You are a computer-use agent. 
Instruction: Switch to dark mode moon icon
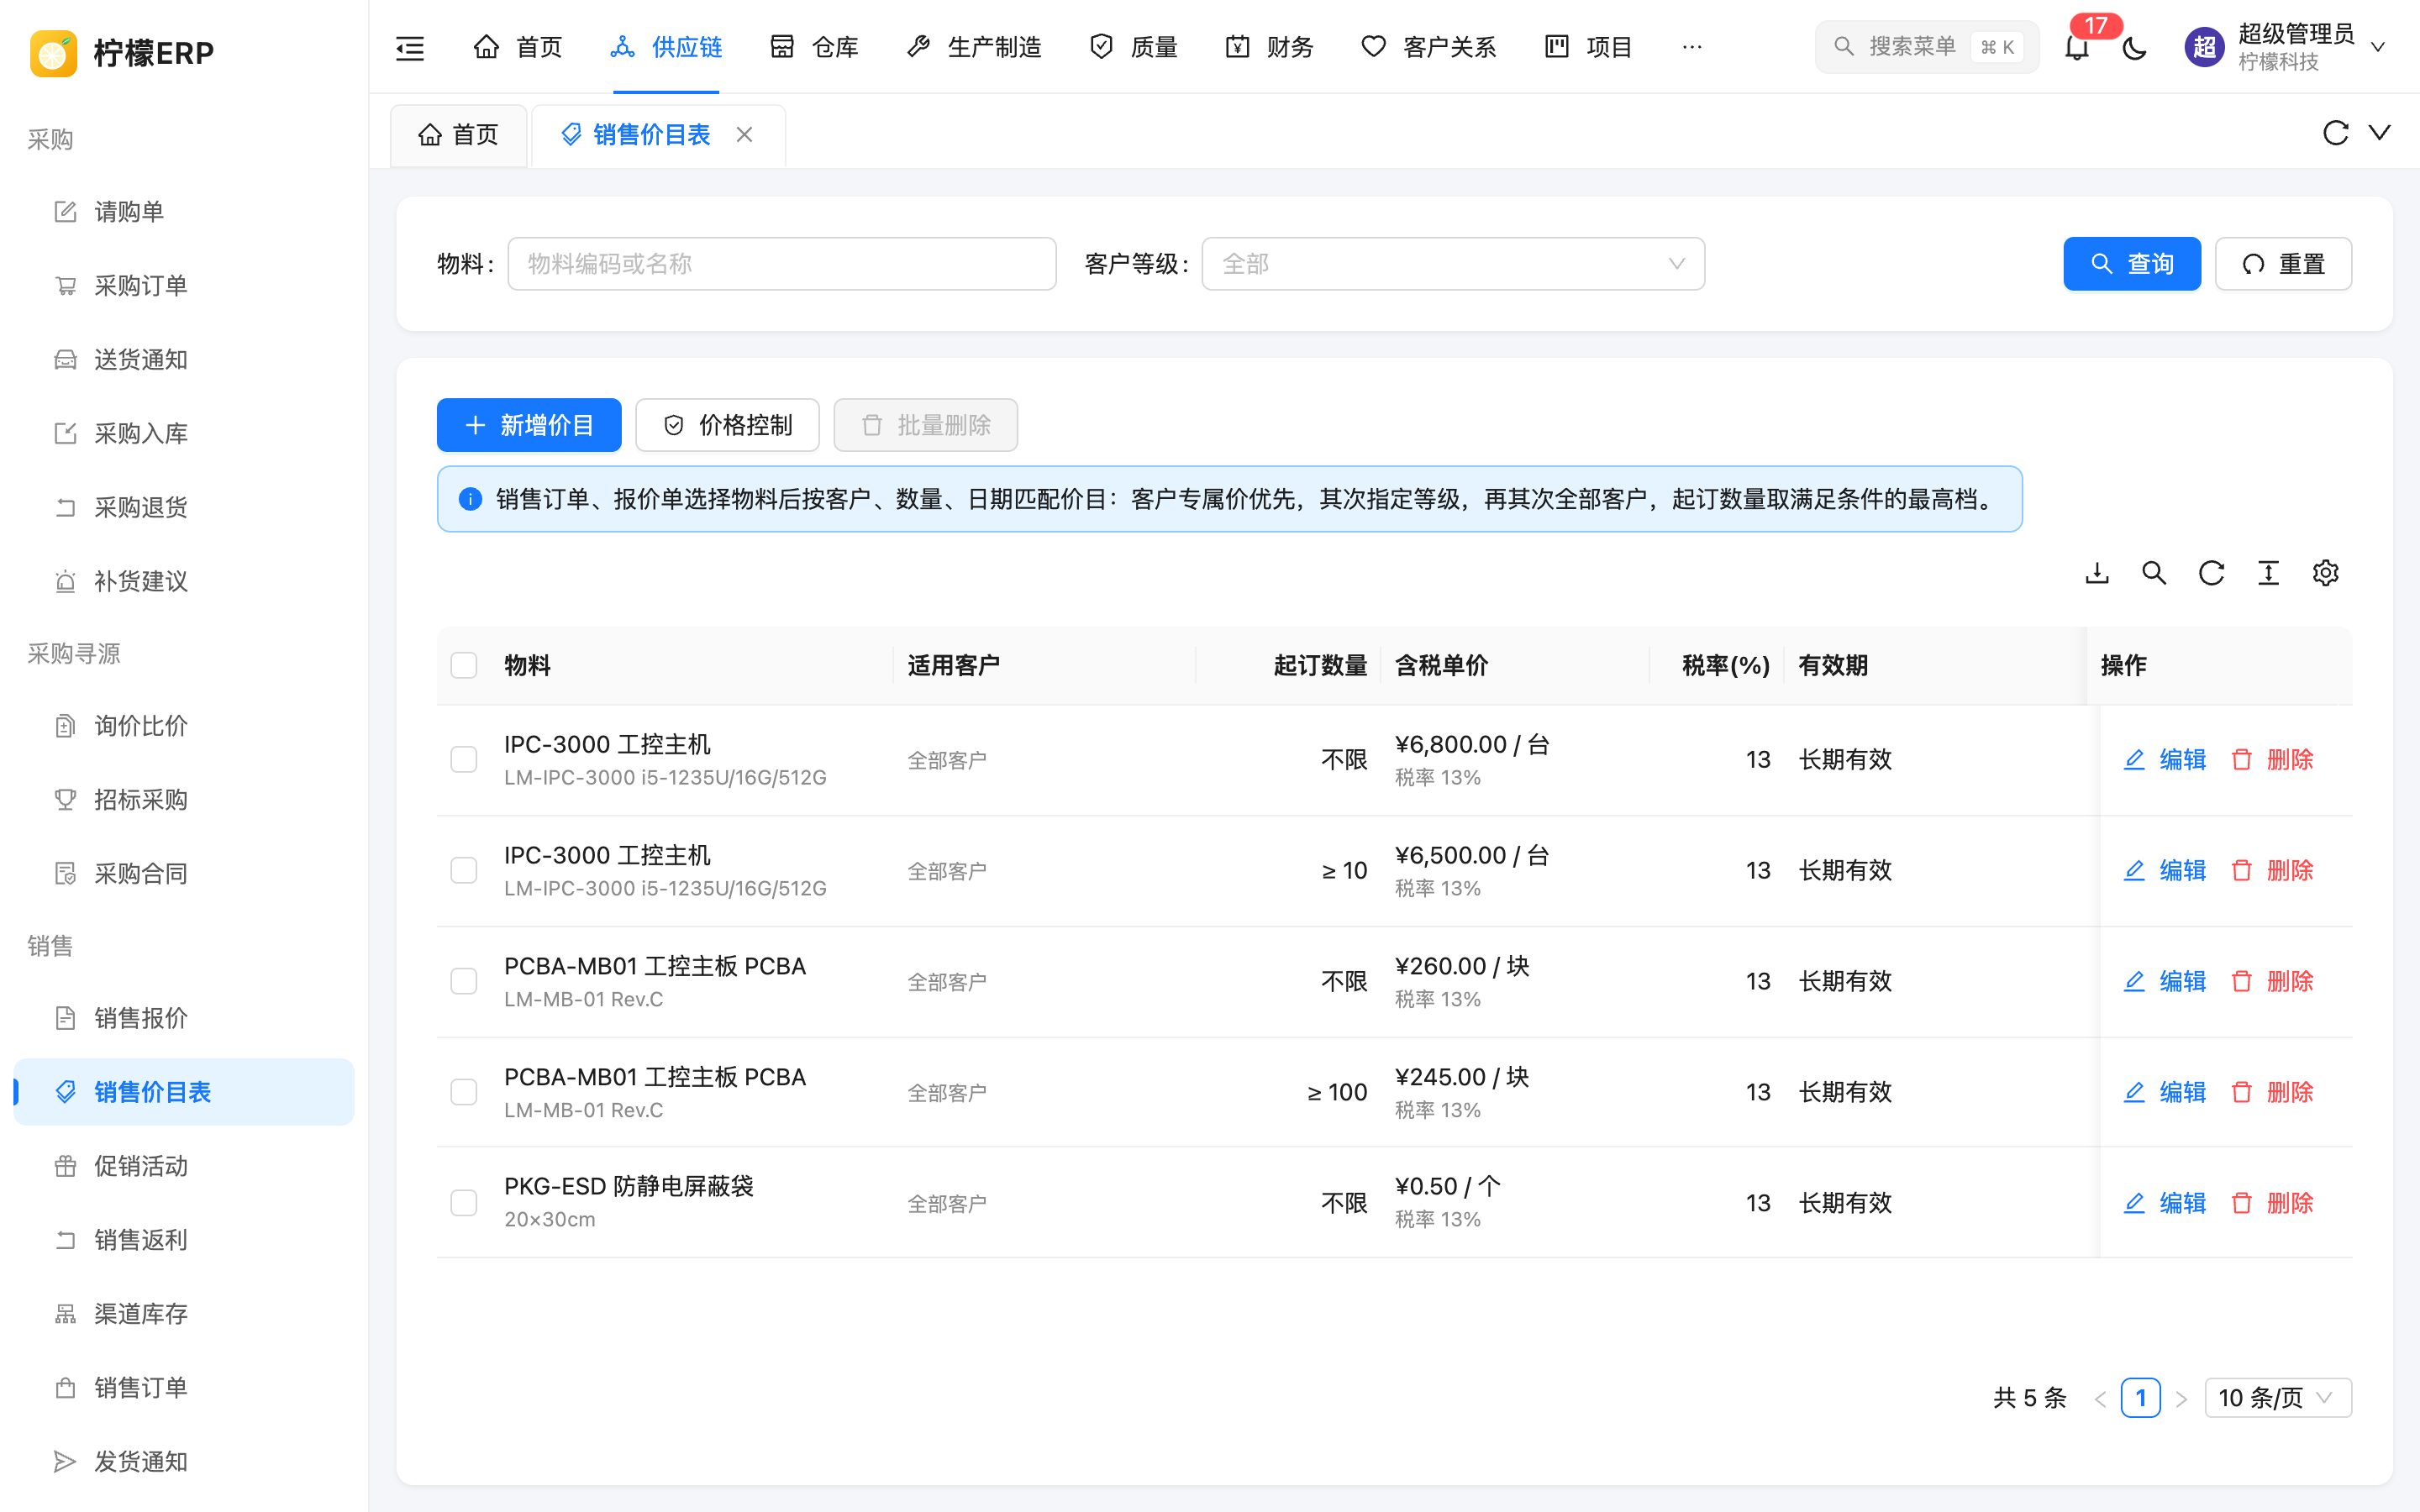point(2135,47)
